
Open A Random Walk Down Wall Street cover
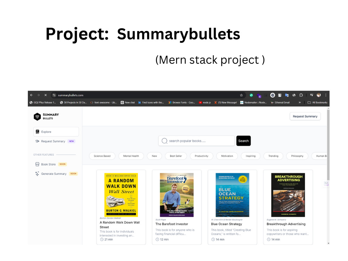pos(121,195)
